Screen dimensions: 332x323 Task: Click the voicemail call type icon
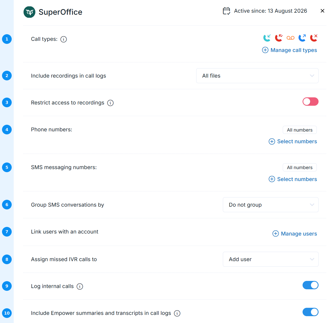point(290,38)
